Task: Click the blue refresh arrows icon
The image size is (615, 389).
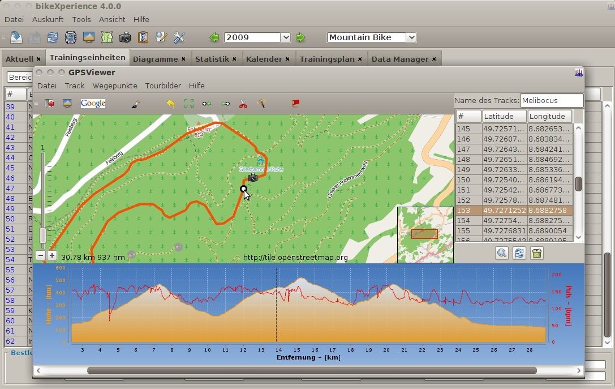Action: 52,37
